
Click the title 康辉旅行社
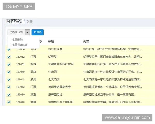click(x=55, y=95)
